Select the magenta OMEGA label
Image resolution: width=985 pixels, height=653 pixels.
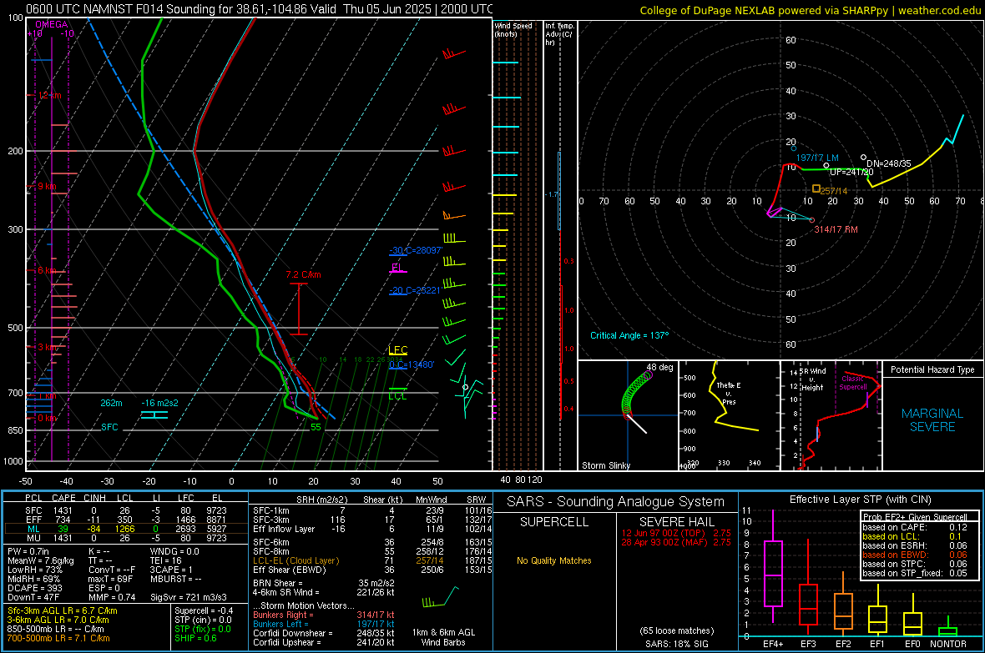pyautogui.click(x=52, y=24)
